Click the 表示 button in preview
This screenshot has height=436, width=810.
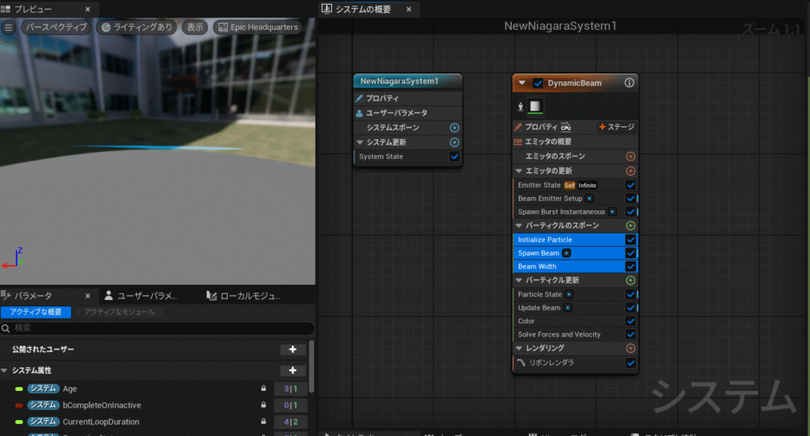pos(195,28)
